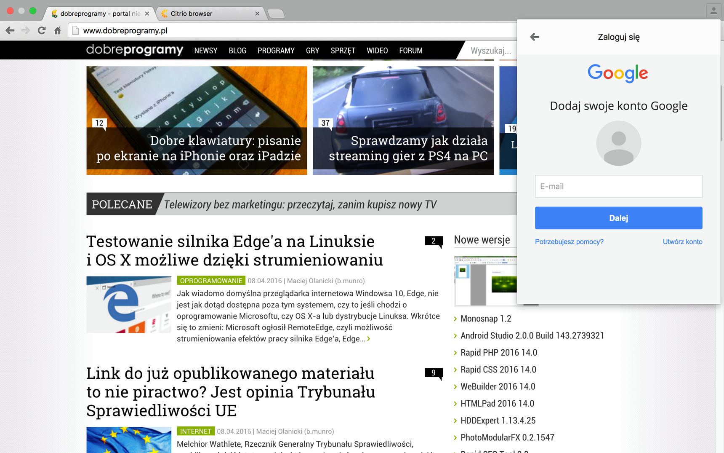Open the Potrzebujesz pomocy? link
The image size is (724, 453).
pyautogui.click(x=569, y=242)
